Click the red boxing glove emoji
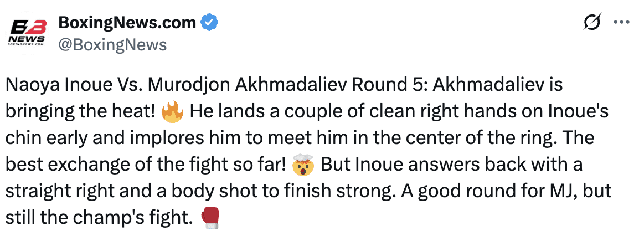This screenshot has height=246, width=639. tap(210, 218)
